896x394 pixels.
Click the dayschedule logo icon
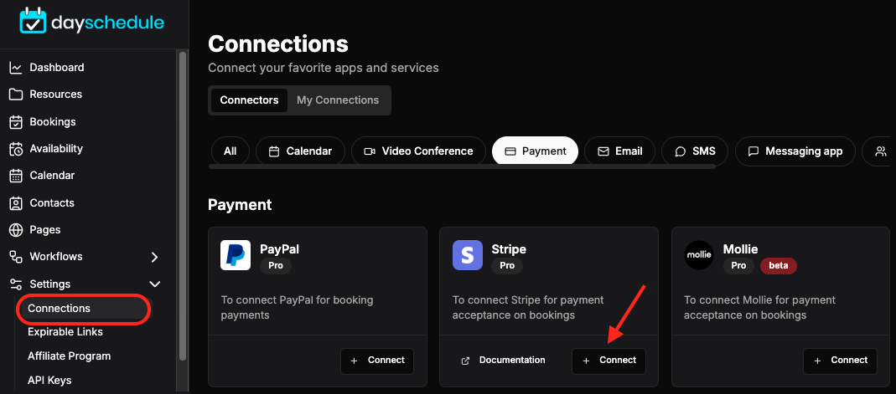33,21
